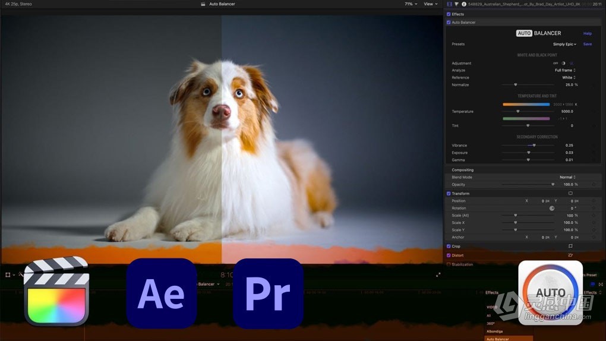Open the Simply Epic presets dropdown
The width and height of the screenshot is (606, 341).
[x=564, y=44]
